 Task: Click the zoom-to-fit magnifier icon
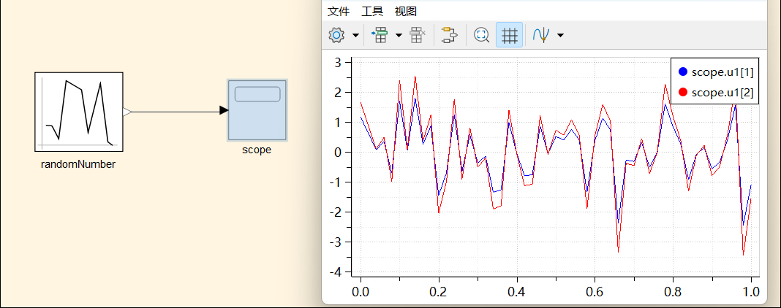click(481, 35)
